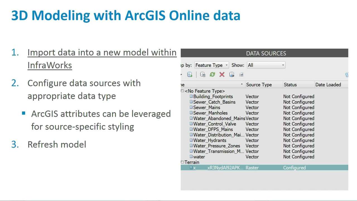
Task: Select the lowercase water data source
Action: (x=199, y=157)
